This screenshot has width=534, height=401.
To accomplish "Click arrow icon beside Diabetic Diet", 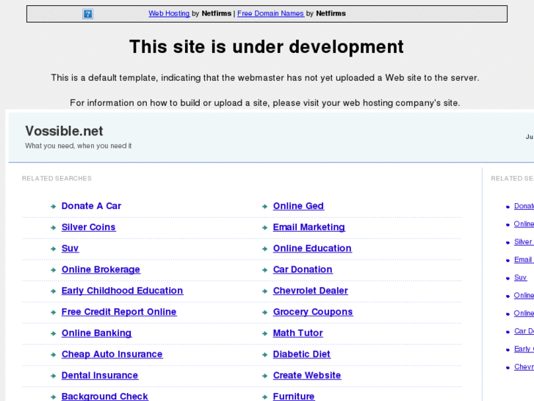I will (x=264, y=355).
